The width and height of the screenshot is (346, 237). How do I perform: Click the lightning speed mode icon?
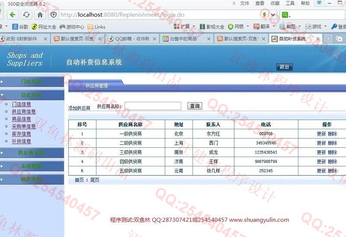click(x=264, y=15)
